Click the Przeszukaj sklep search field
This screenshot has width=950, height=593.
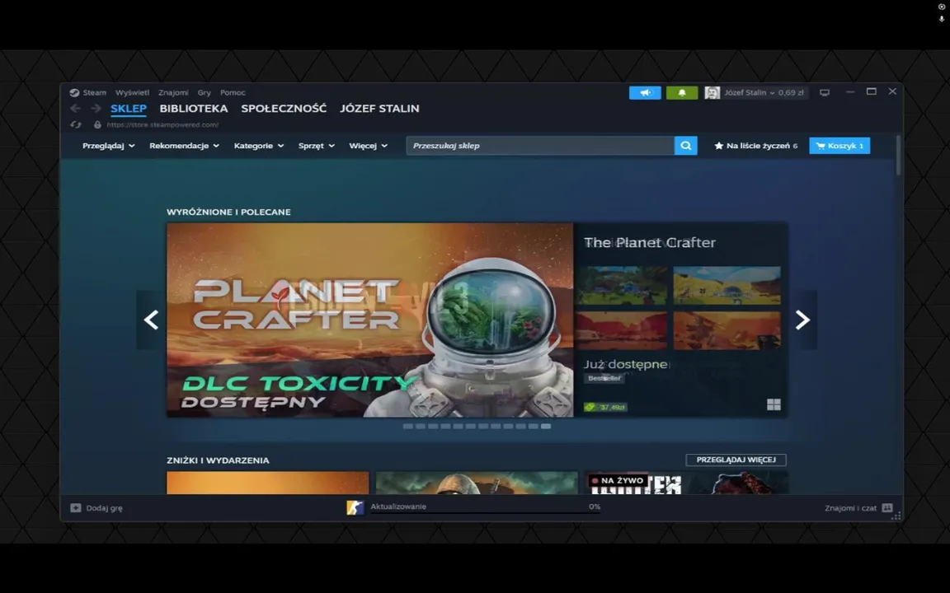540,146
